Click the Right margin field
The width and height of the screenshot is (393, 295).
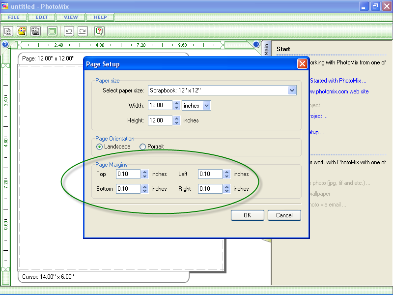(210, 189)
